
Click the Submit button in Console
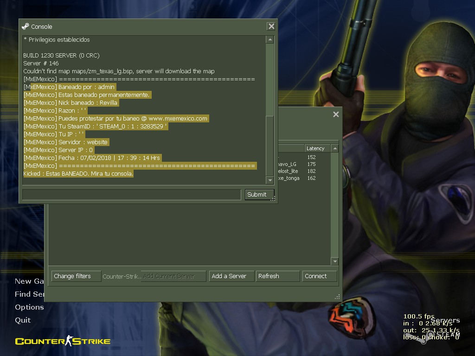pos(259,195)
